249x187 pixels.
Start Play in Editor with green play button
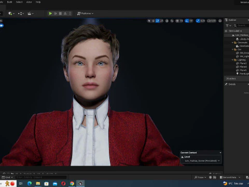point(50,14)
